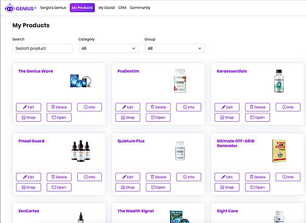Open the Community page
Screen dimensions: 306x223
tap(140, 8)
